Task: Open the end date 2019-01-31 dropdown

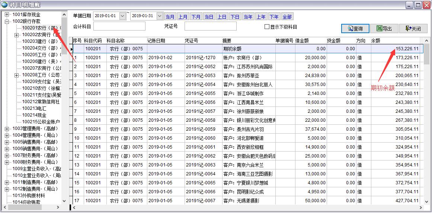Action: (x=160, y=16)
